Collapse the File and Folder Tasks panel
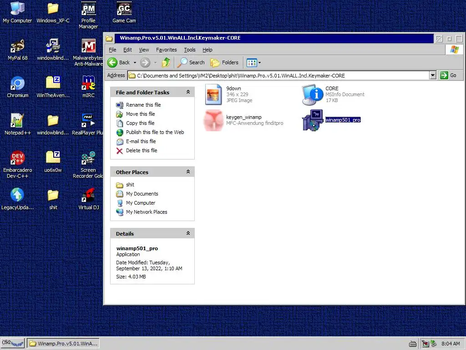This screenshot has height=350, width=466. 188,92
